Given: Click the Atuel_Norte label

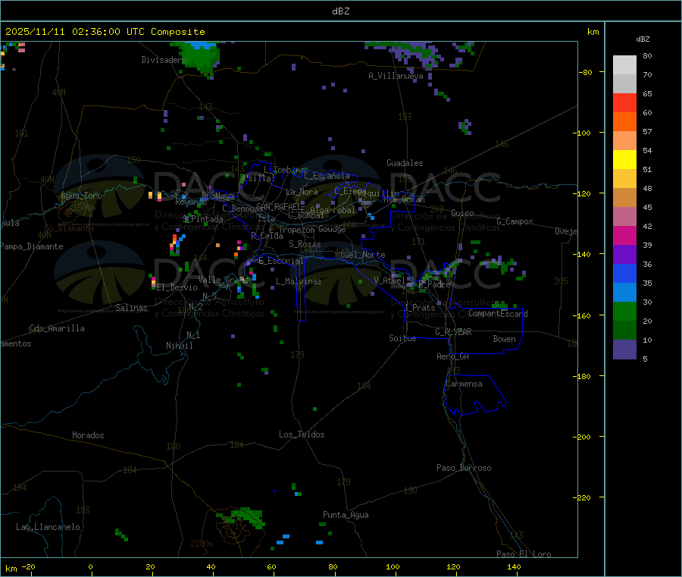Looking at the screenshot, I should click(360, 255).
